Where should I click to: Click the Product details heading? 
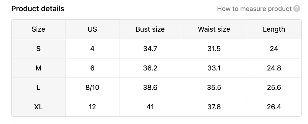(38, 9)
